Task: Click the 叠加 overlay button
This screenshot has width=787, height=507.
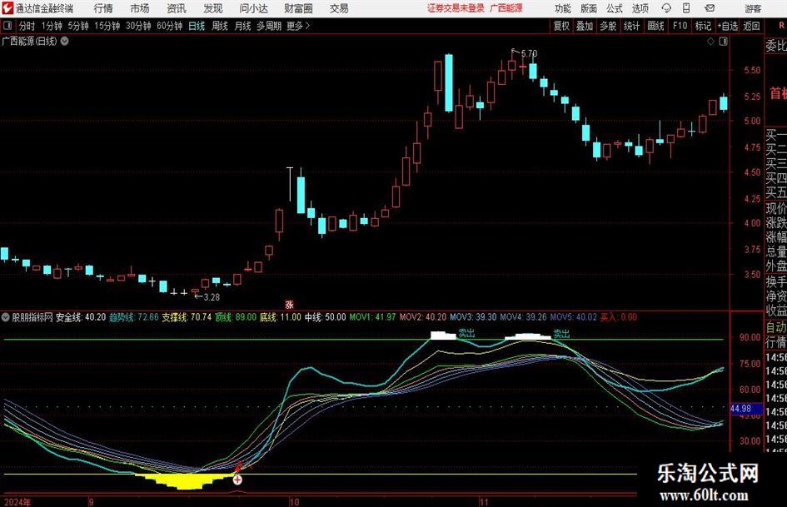Action: (585, 26)
